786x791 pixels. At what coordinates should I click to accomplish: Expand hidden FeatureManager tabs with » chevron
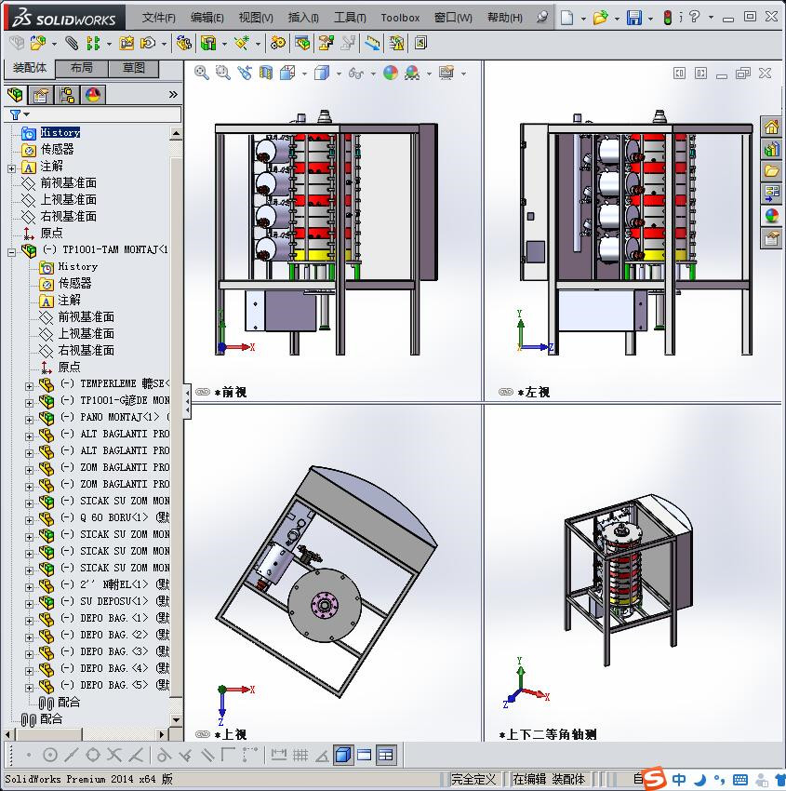tap(173, 94)
